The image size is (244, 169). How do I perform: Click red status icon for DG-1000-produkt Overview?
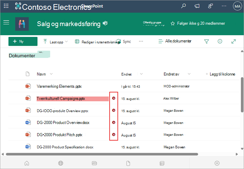114,110
